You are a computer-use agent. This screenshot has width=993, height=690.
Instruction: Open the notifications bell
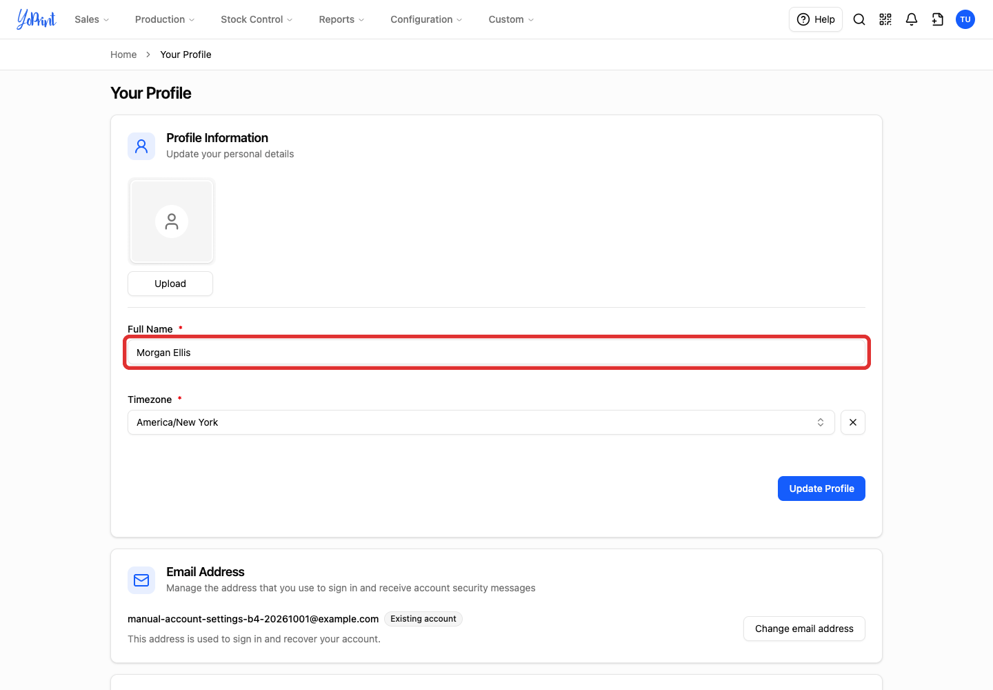[x=912, y=19]
